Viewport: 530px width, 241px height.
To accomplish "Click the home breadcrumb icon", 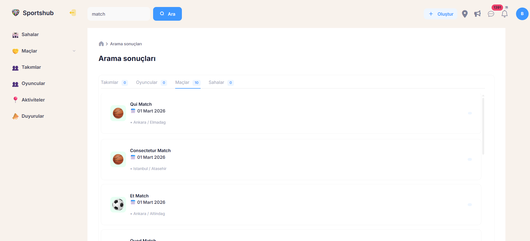I will 101,44.
